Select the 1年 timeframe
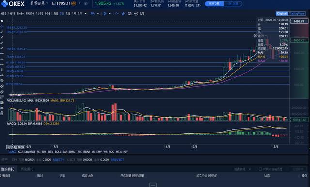The height and width of the screenshot is (187, 310). click(x=80, y=14)
